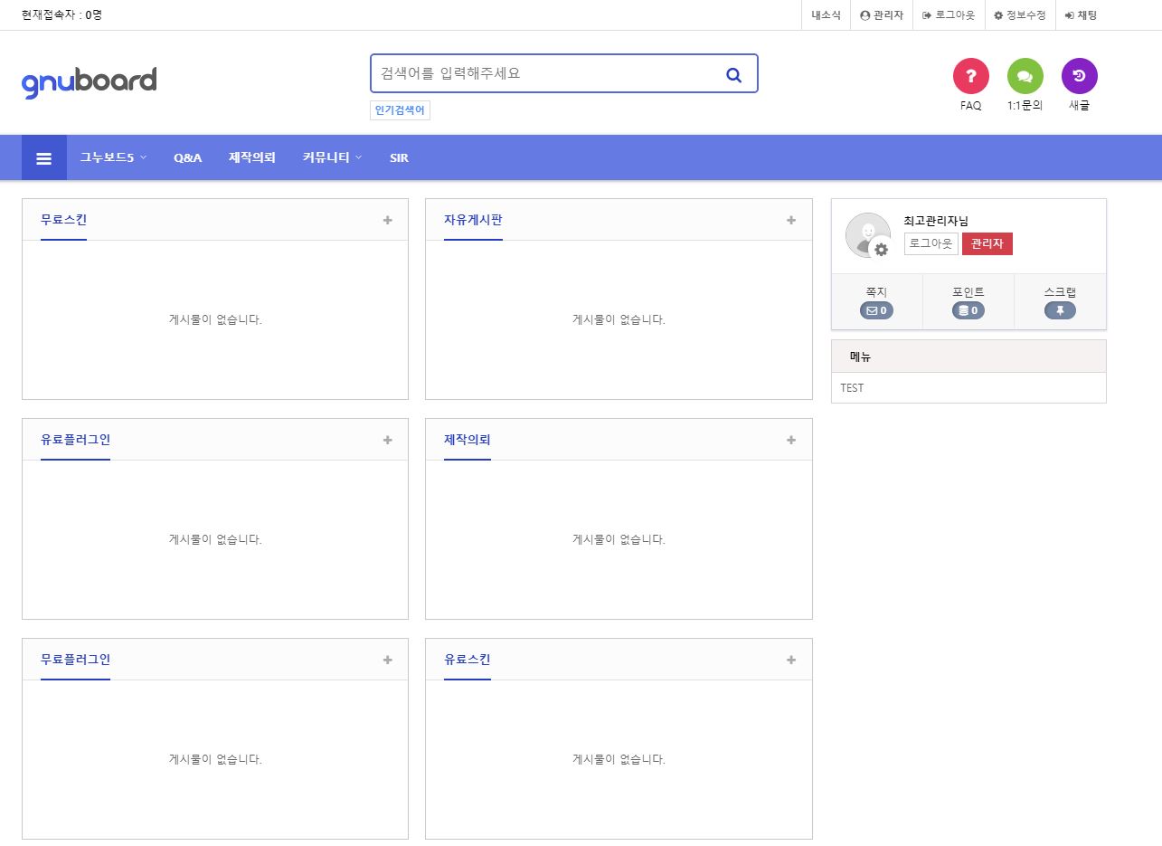Open 쪽지 message envelope badge
Viewport: 1162px width, 846px height.
tap(876, 310)
